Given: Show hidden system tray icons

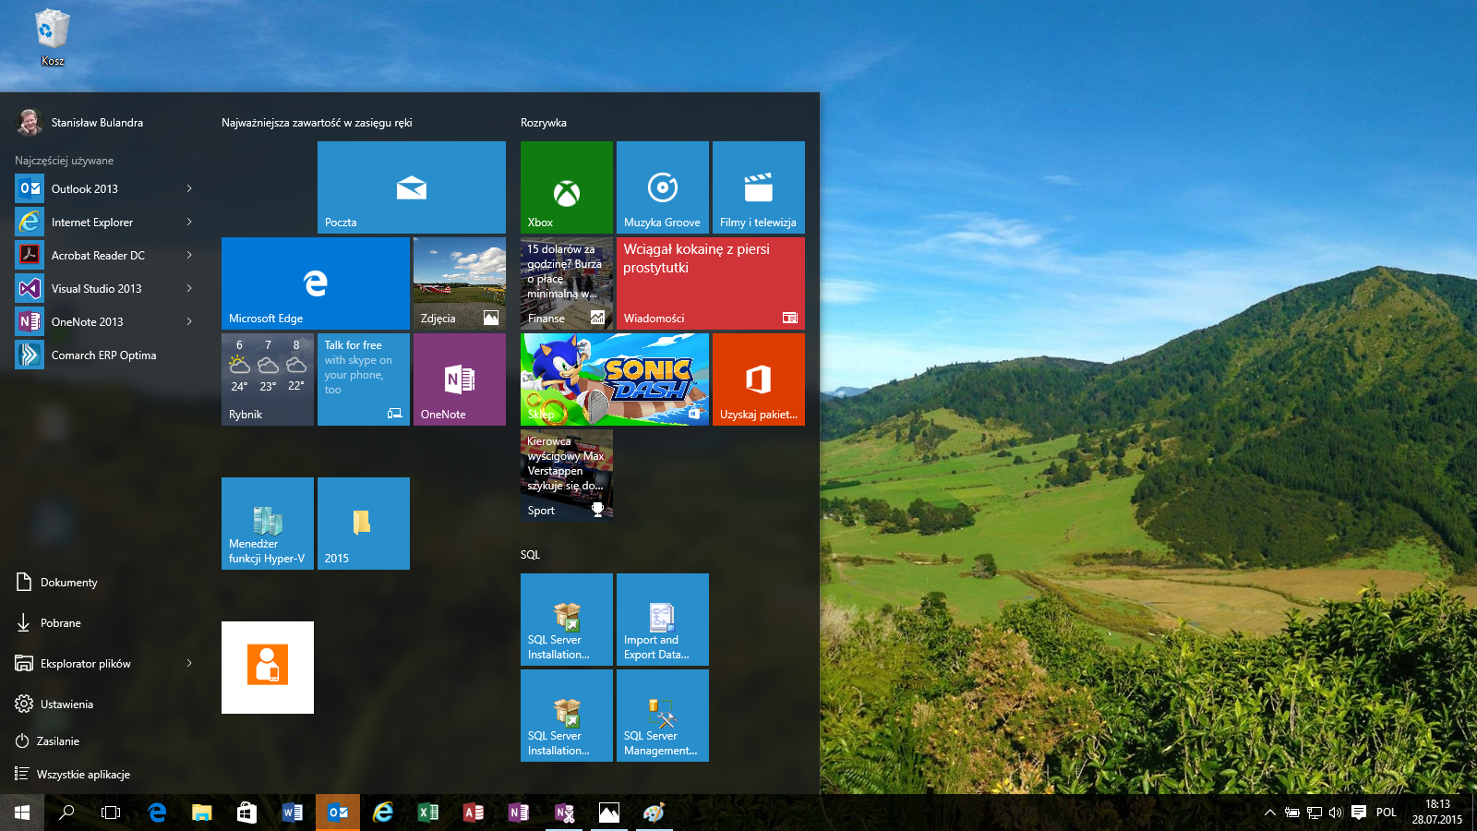Looking at the screenshot, I should click(x=1269, y=813).
